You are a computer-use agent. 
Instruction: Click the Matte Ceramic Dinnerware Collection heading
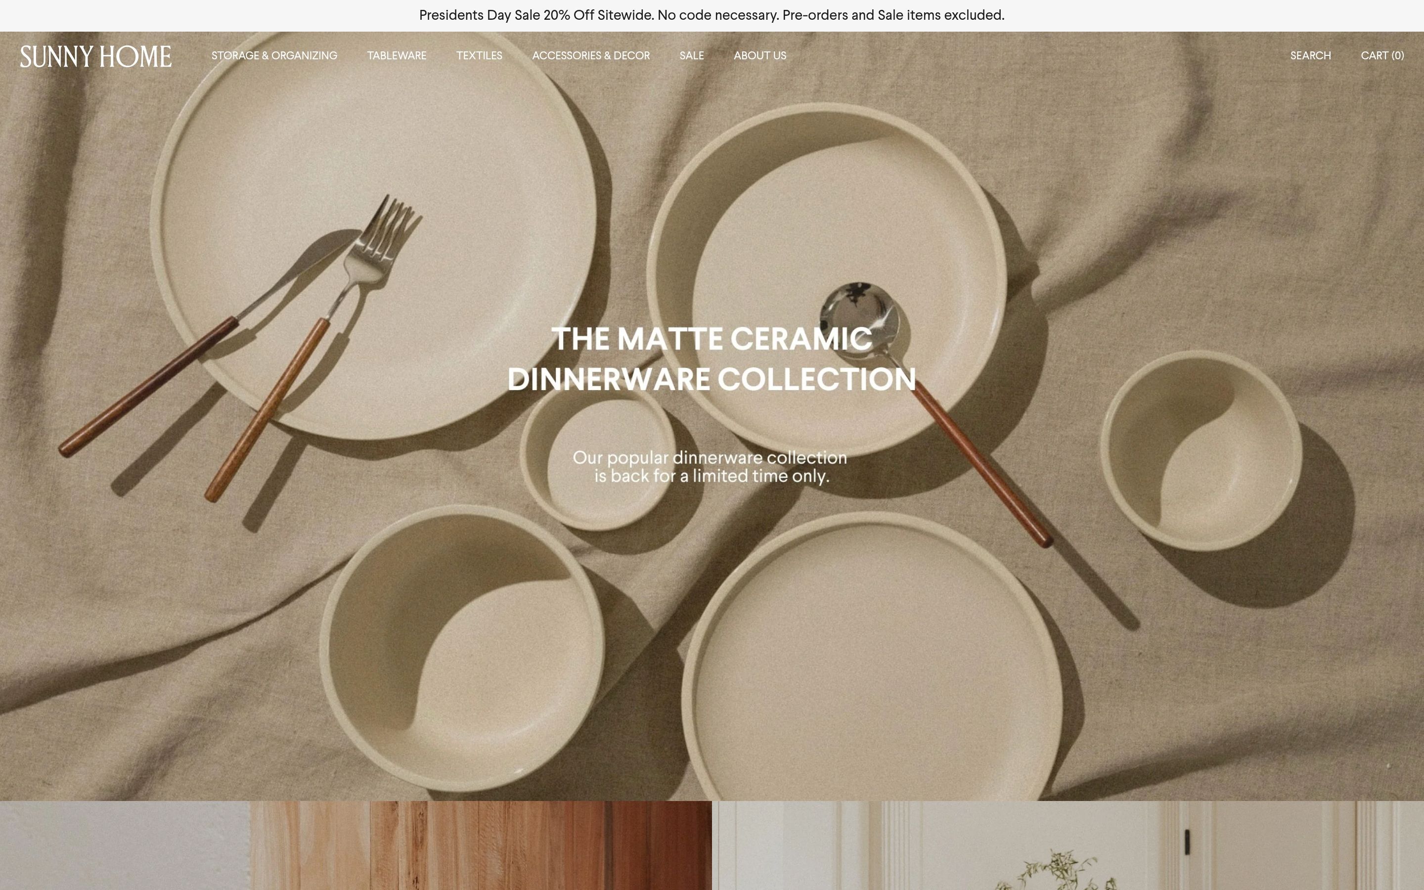pyautogui.click(x=712, y=359)
